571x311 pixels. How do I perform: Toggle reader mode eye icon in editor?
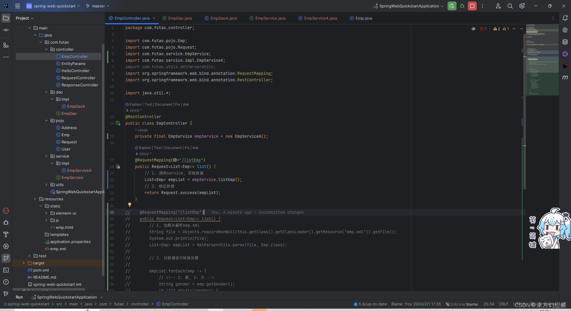473,29
